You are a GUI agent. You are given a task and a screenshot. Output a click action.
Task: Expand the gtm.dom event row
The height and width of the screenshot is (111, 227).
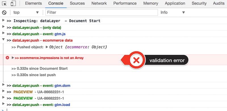tap(3, 85)
